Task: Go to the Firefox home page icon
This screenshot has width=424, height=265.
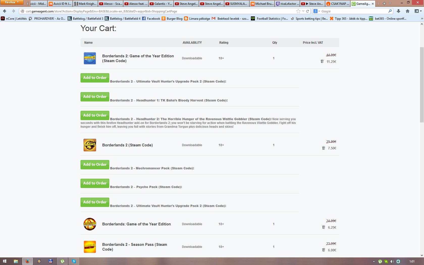Action: click(408, 11)
